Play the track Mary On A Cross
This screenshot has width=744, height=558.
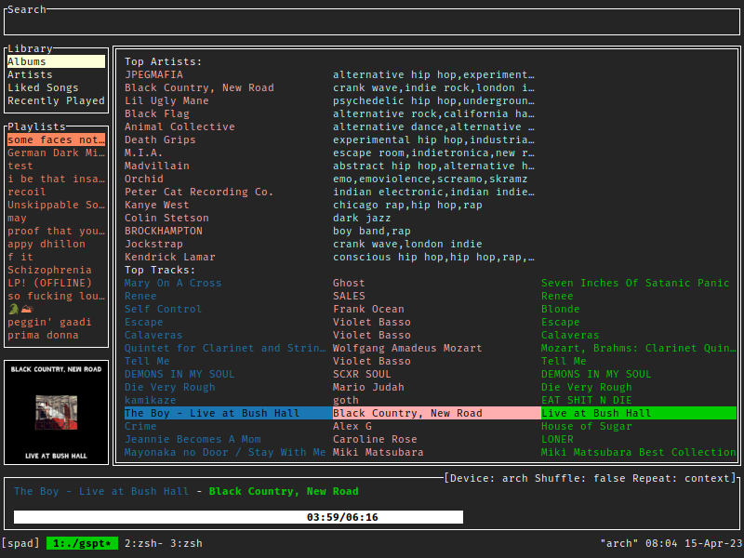(x=173, y=283)
